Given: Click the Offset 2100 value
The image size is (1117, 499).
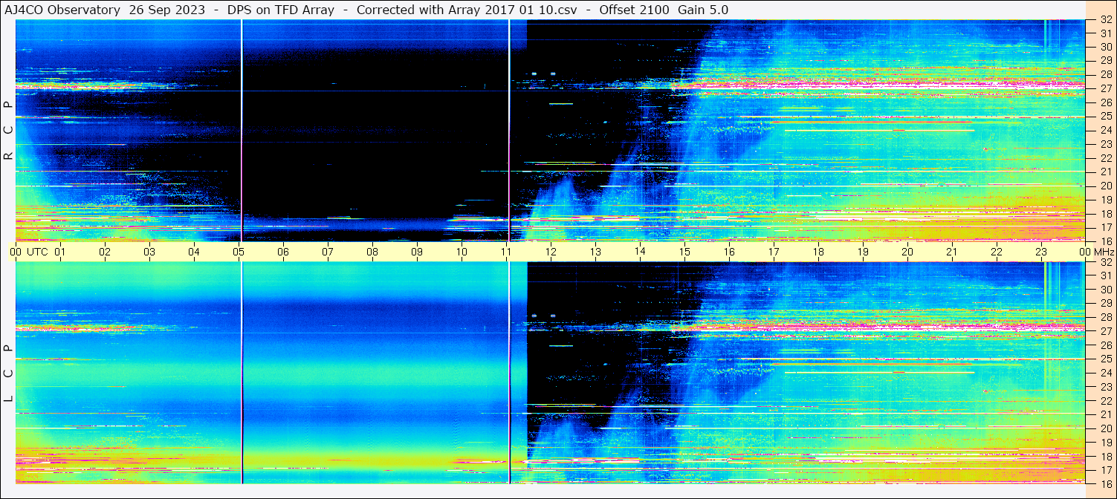Looking at the screenshot, I should (x=634, y=10).
